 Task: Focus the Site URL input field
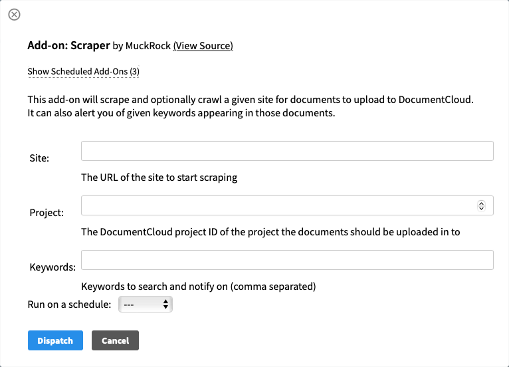(x=287, y=151)
